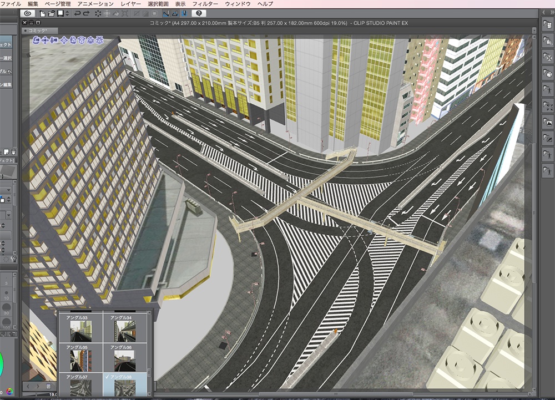Image resolution: width=555 pixels, height=400 pixels.
Task: Select the camera zoom icon in the 3D toolbar
Action: (x=53, y=40)
